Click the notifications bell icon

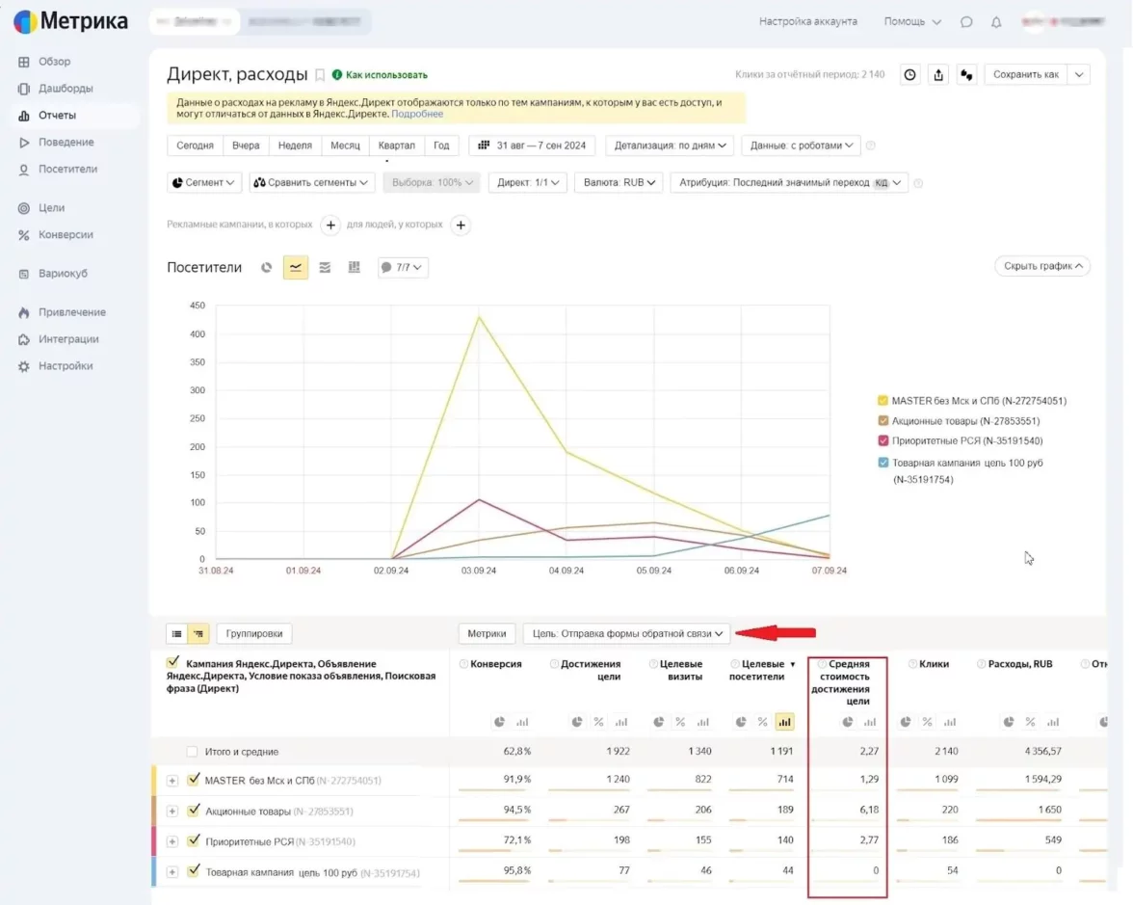(996, 22)
